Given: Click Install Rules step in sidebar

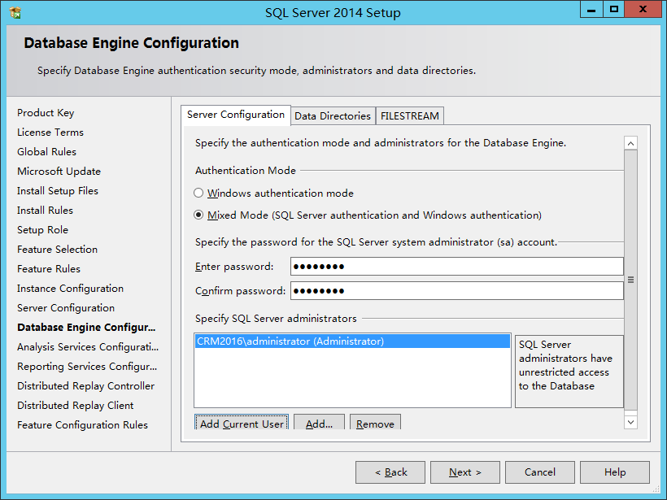Looking at the screenshot, I should (x=45, y=211).
